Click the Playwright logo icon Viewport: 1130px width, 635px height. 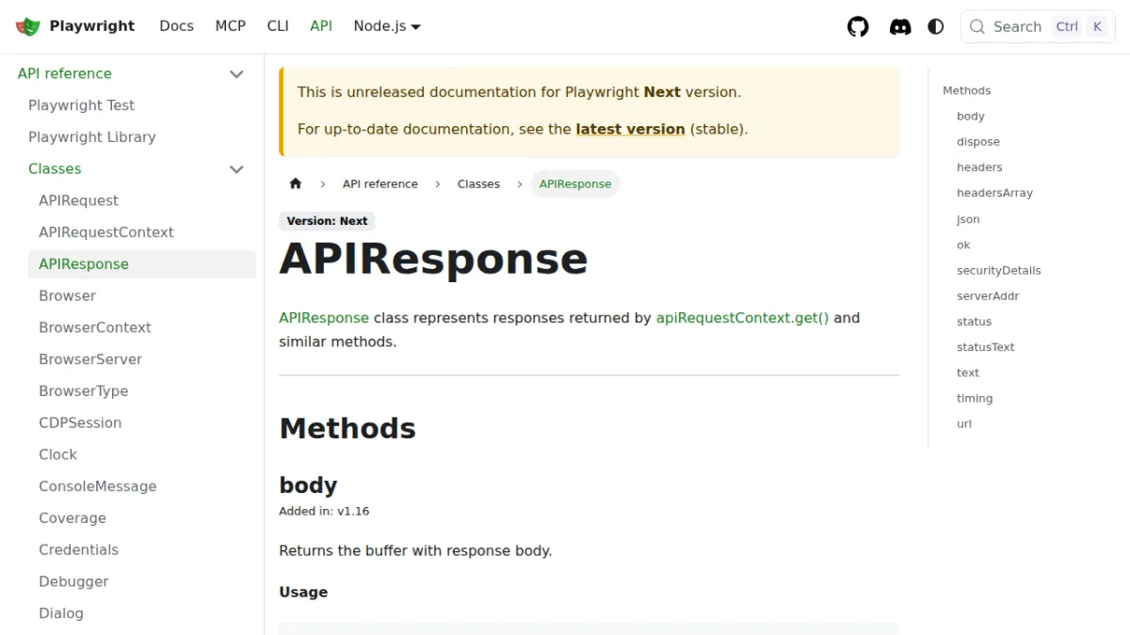click(x=28, y=26)
